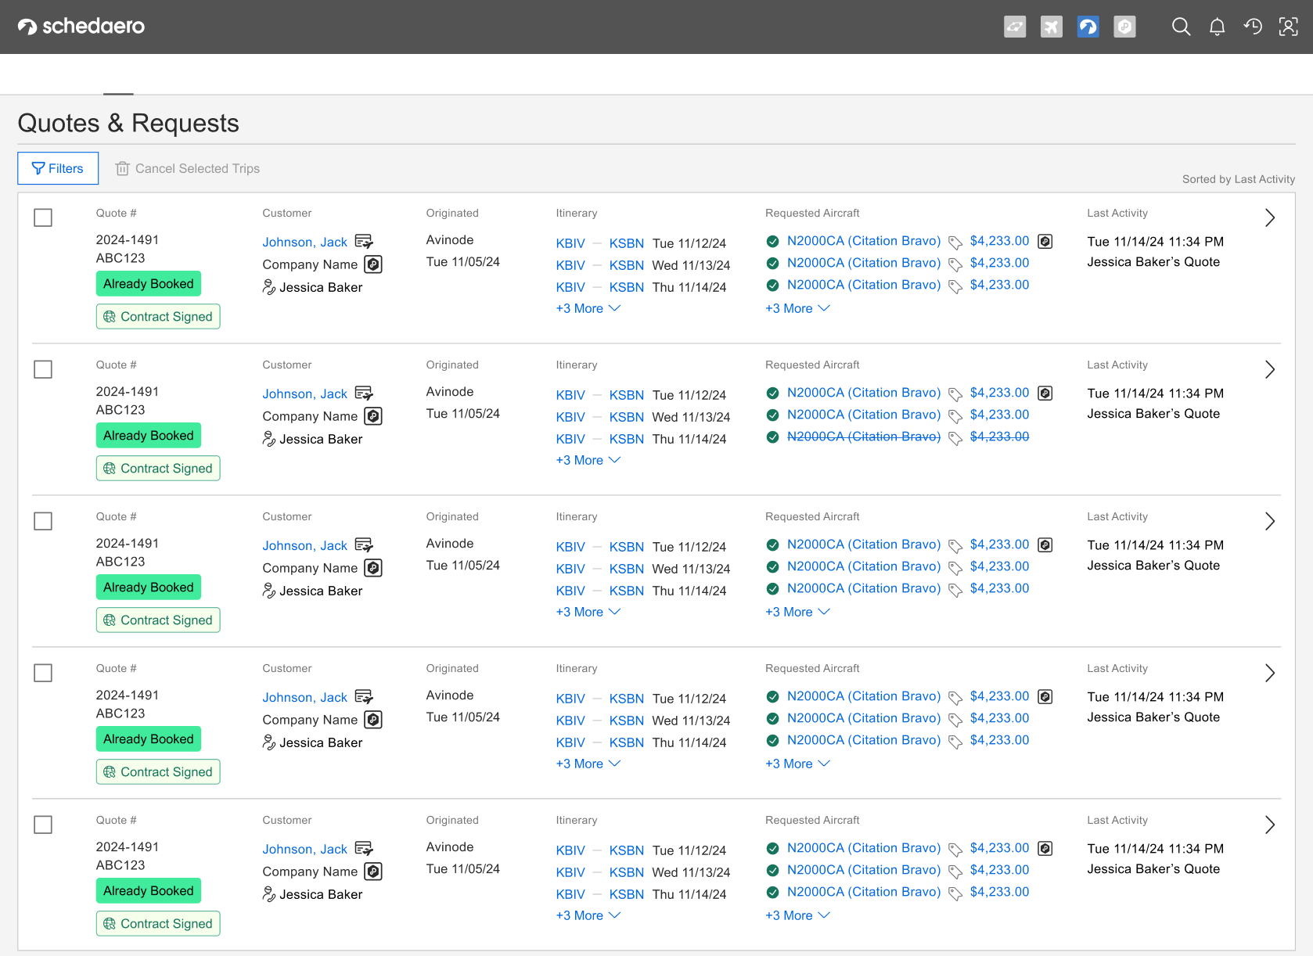The width and height of the screenshot is (1313, 956).
Task: Select the third quote row checkbox
Action: point(43,521)
